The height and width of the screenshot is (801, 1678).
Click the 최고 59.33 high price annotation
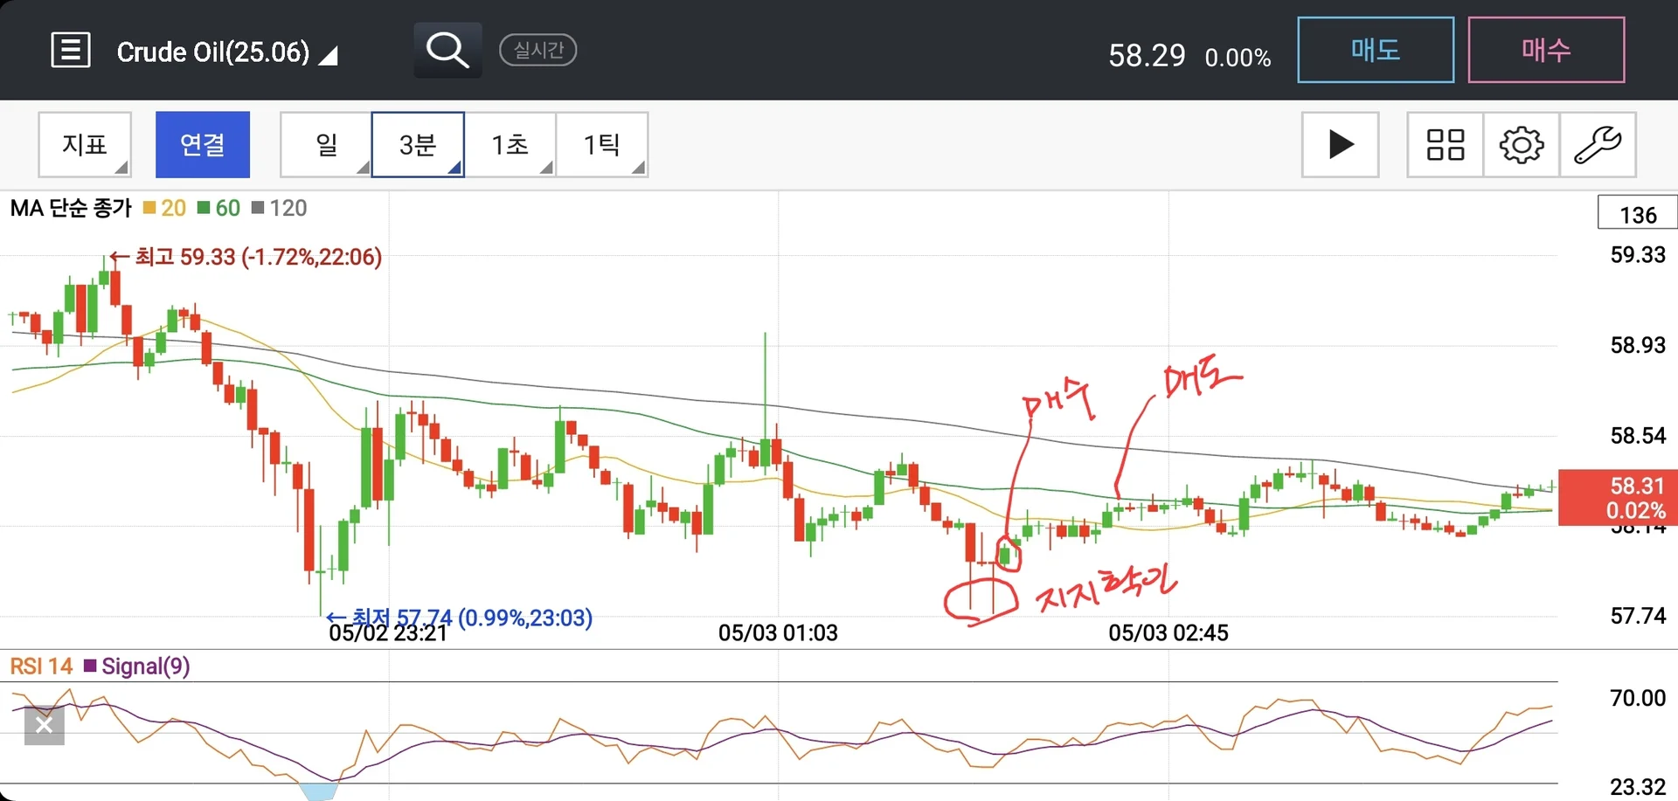246,257
